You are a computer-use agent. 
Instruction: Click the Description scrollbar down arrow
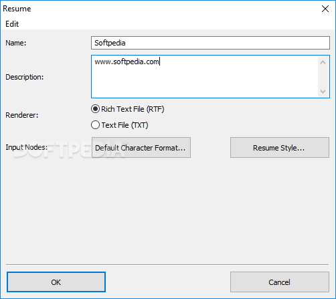[323, 92]
